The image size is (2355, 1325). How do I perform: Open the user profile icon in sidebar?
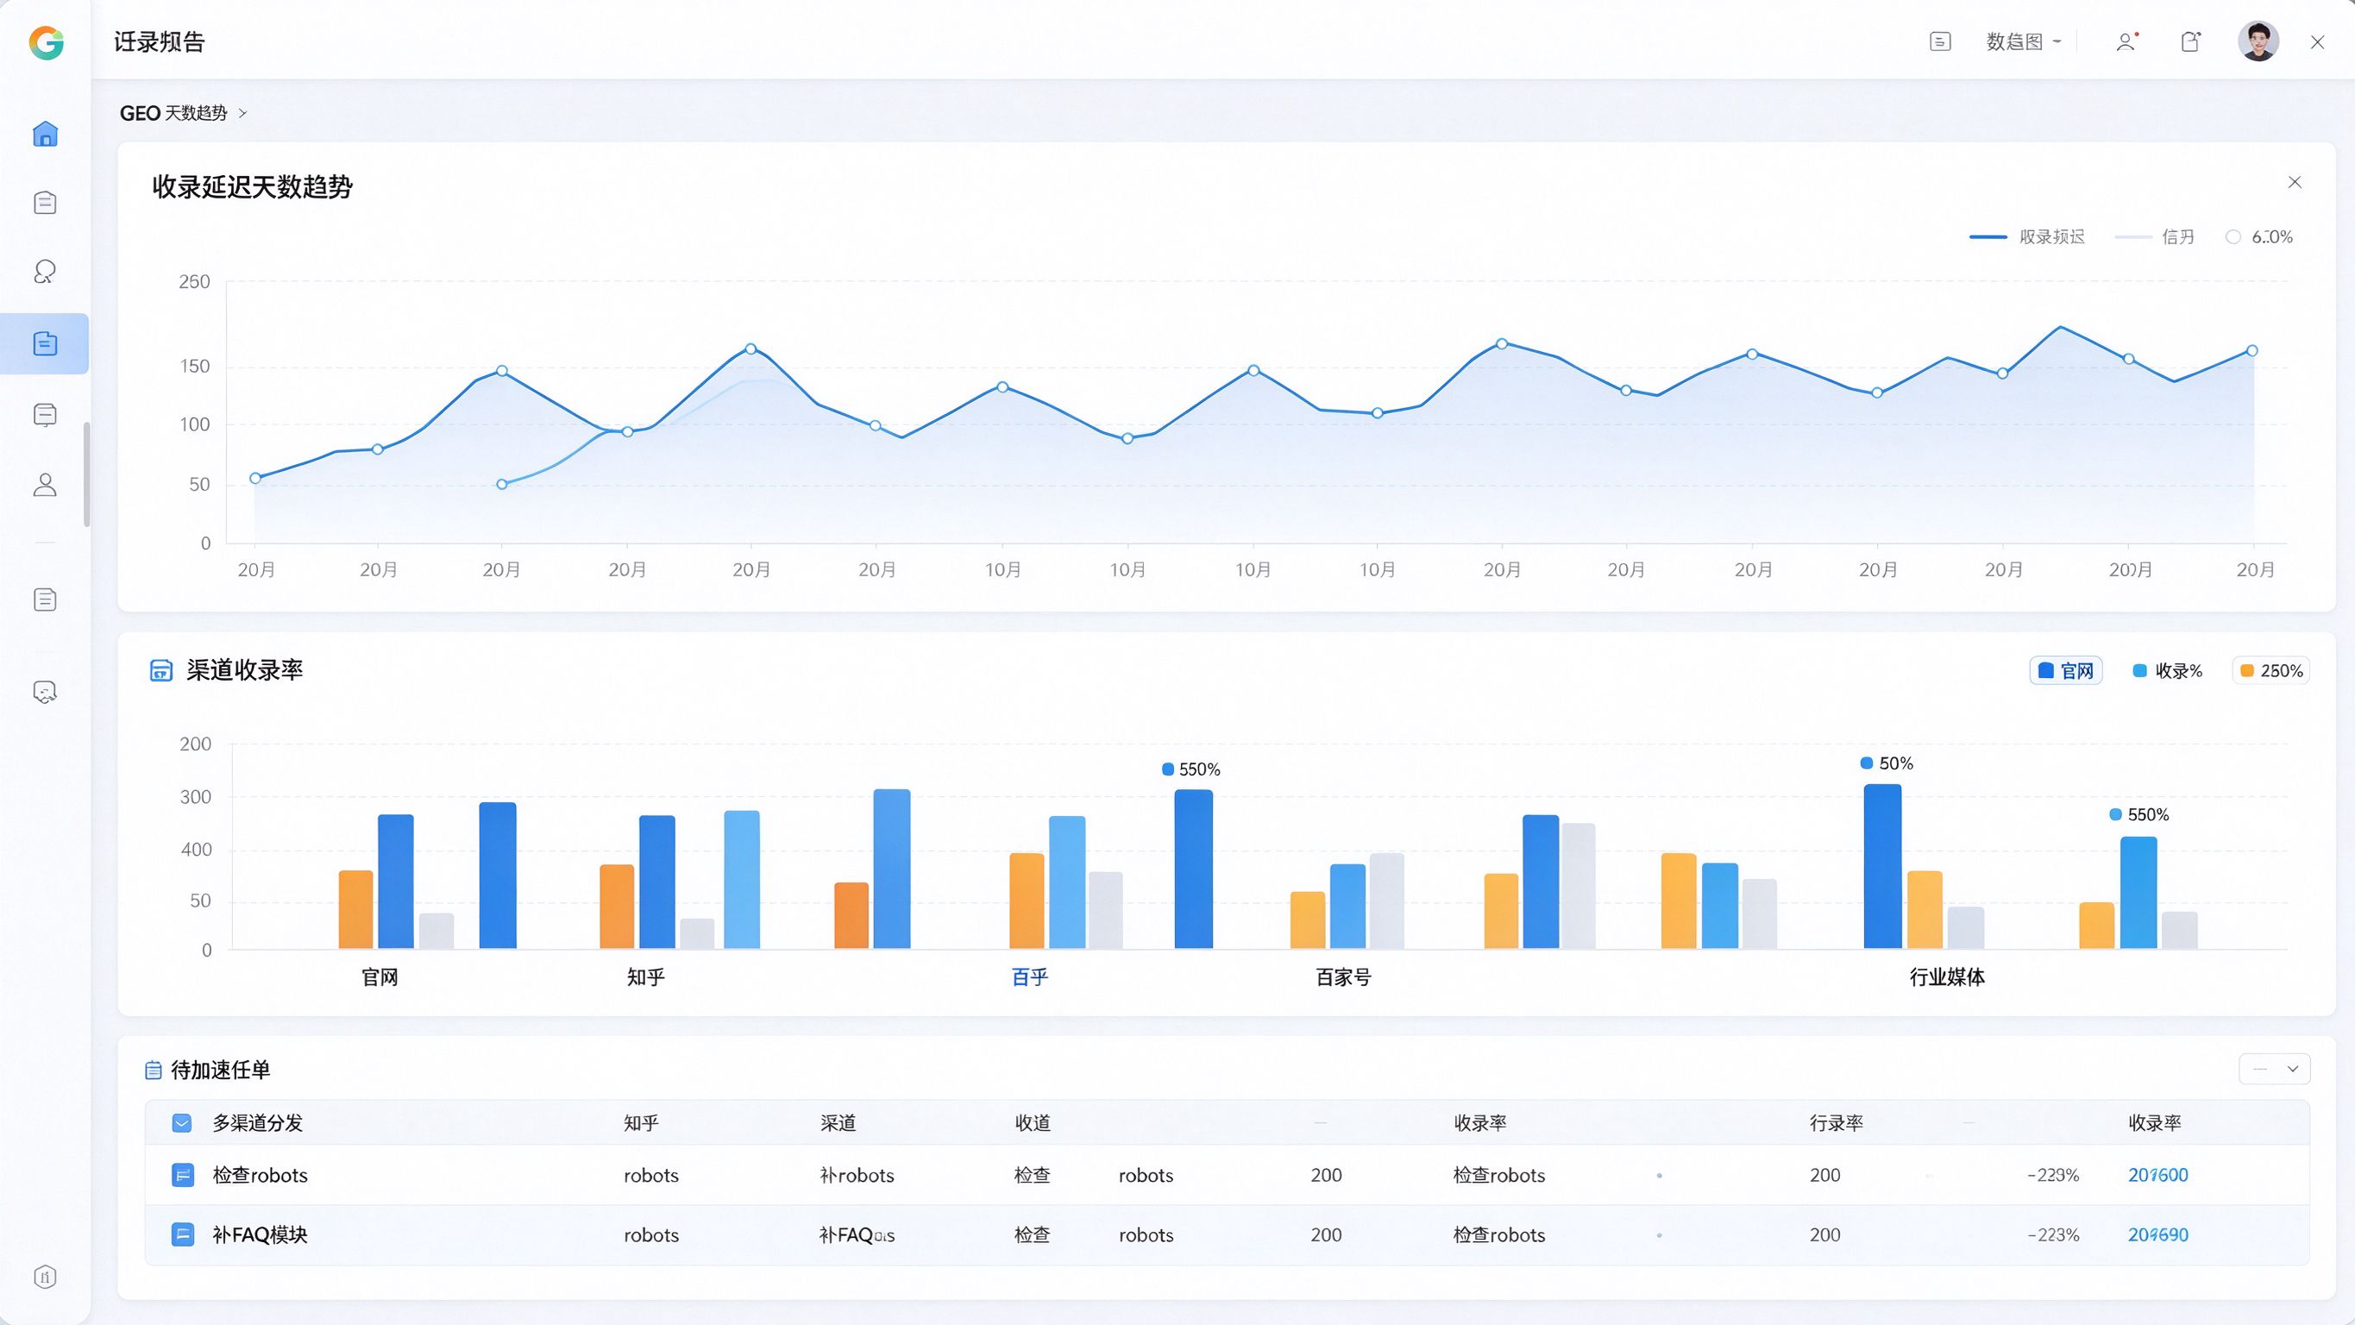[x=45, y=485]
